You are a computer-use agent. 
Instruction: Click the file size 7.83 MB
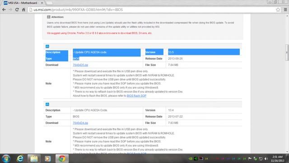point(173,123)
